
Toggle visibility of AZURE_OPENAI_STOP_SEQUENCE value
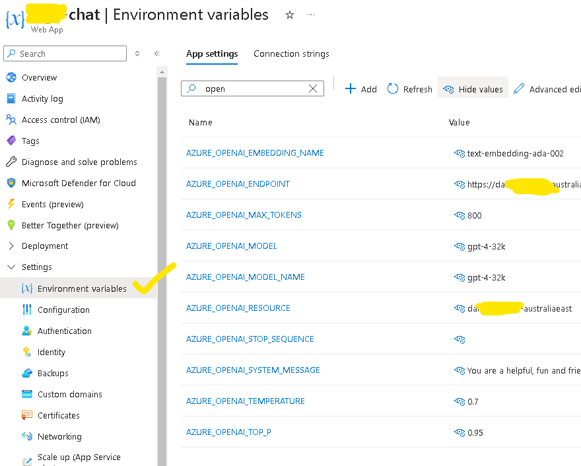(460, 339)
